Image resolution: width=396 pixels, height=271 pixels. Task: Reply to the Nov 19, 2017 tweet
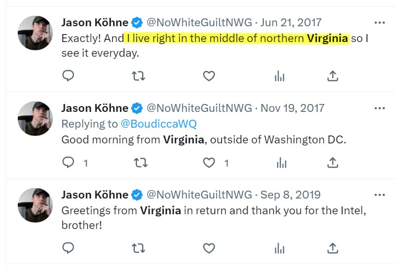(x=68, y=162)
